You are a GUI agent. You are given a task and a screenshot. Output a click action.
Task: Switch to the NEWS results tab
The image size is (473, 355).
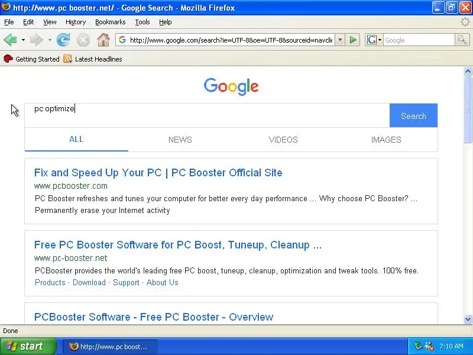click(x=180, y=140)
